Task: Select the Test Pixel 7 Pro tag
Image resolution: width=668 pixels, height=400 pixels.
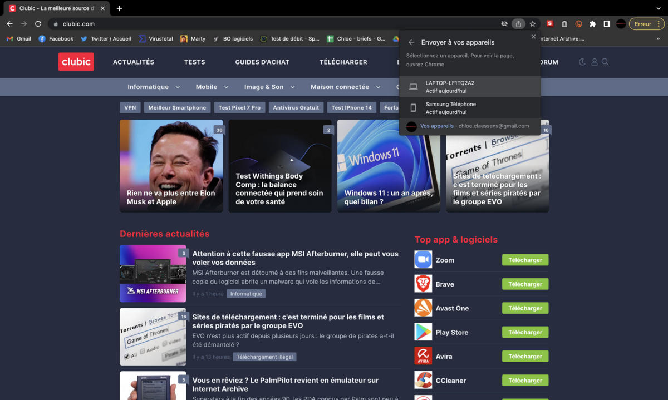Action: pos(239,108)
